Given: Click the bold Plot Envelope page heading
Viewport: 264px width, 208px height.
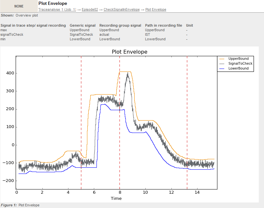Looking at the screenshot, I should 53,3.
